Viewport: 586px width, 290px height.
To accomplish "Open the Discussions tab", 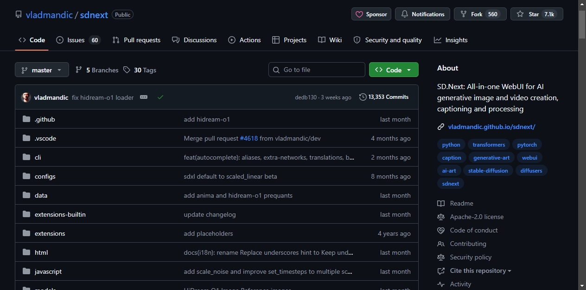I will point(194,40).
